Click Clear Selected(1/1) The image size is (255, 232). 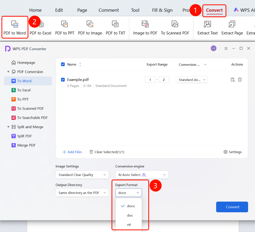[x=107, y=152]
